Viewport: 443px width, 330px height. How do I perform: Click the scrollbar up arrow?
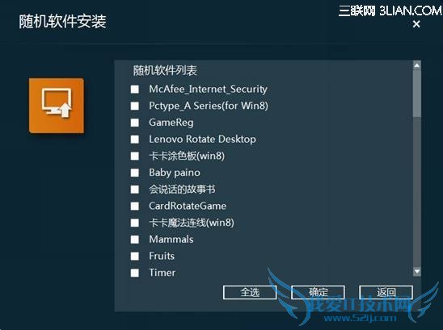tap(416, 65)
